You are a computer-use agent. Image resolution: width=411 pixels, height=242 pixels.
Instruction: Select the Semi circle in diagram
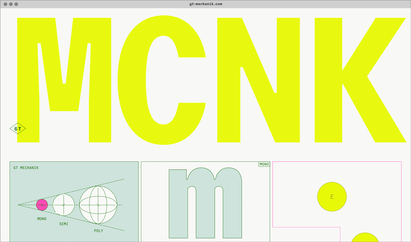63,205
